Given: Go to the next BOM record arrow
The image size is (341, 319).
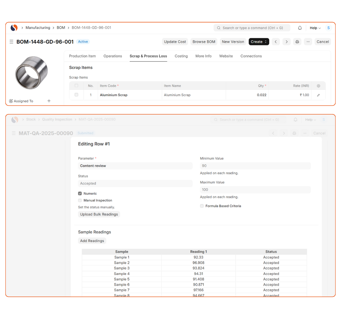Looking at the screenshot, I should point(286,42).
